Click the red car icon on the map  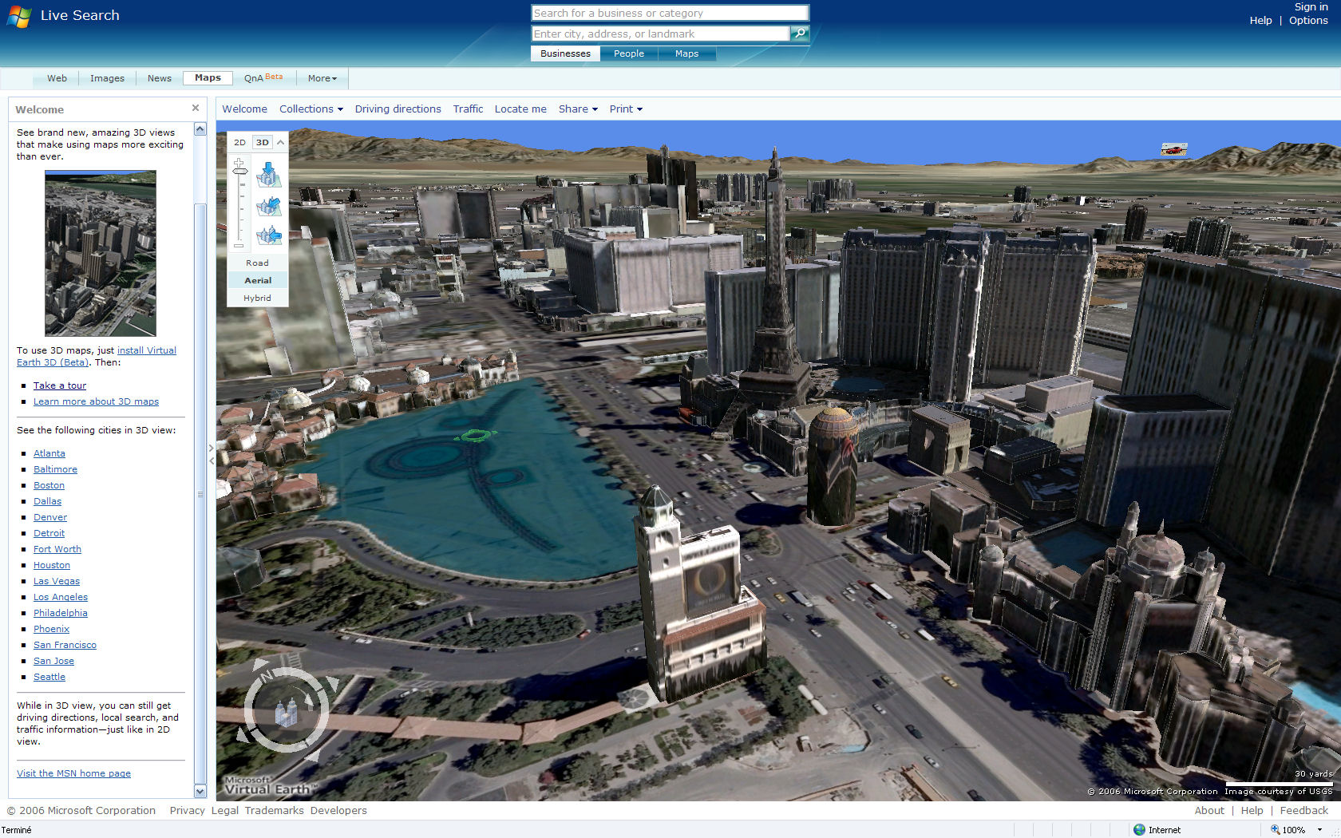click(x=1173, y=149)
